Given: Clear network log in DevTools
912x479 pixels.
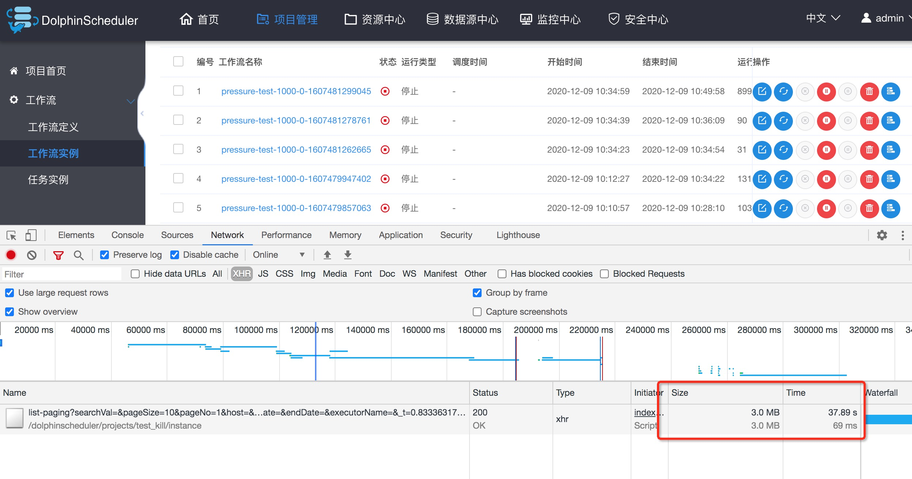Looking at the screenshot, I should click(x=32, y=255).
